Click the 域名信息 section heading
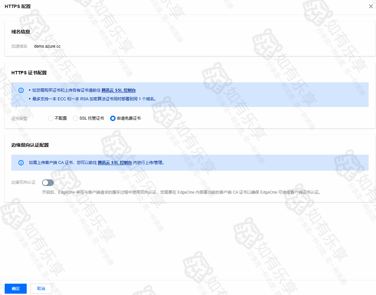Screen dimensions: 376x295 pos(21,32)
